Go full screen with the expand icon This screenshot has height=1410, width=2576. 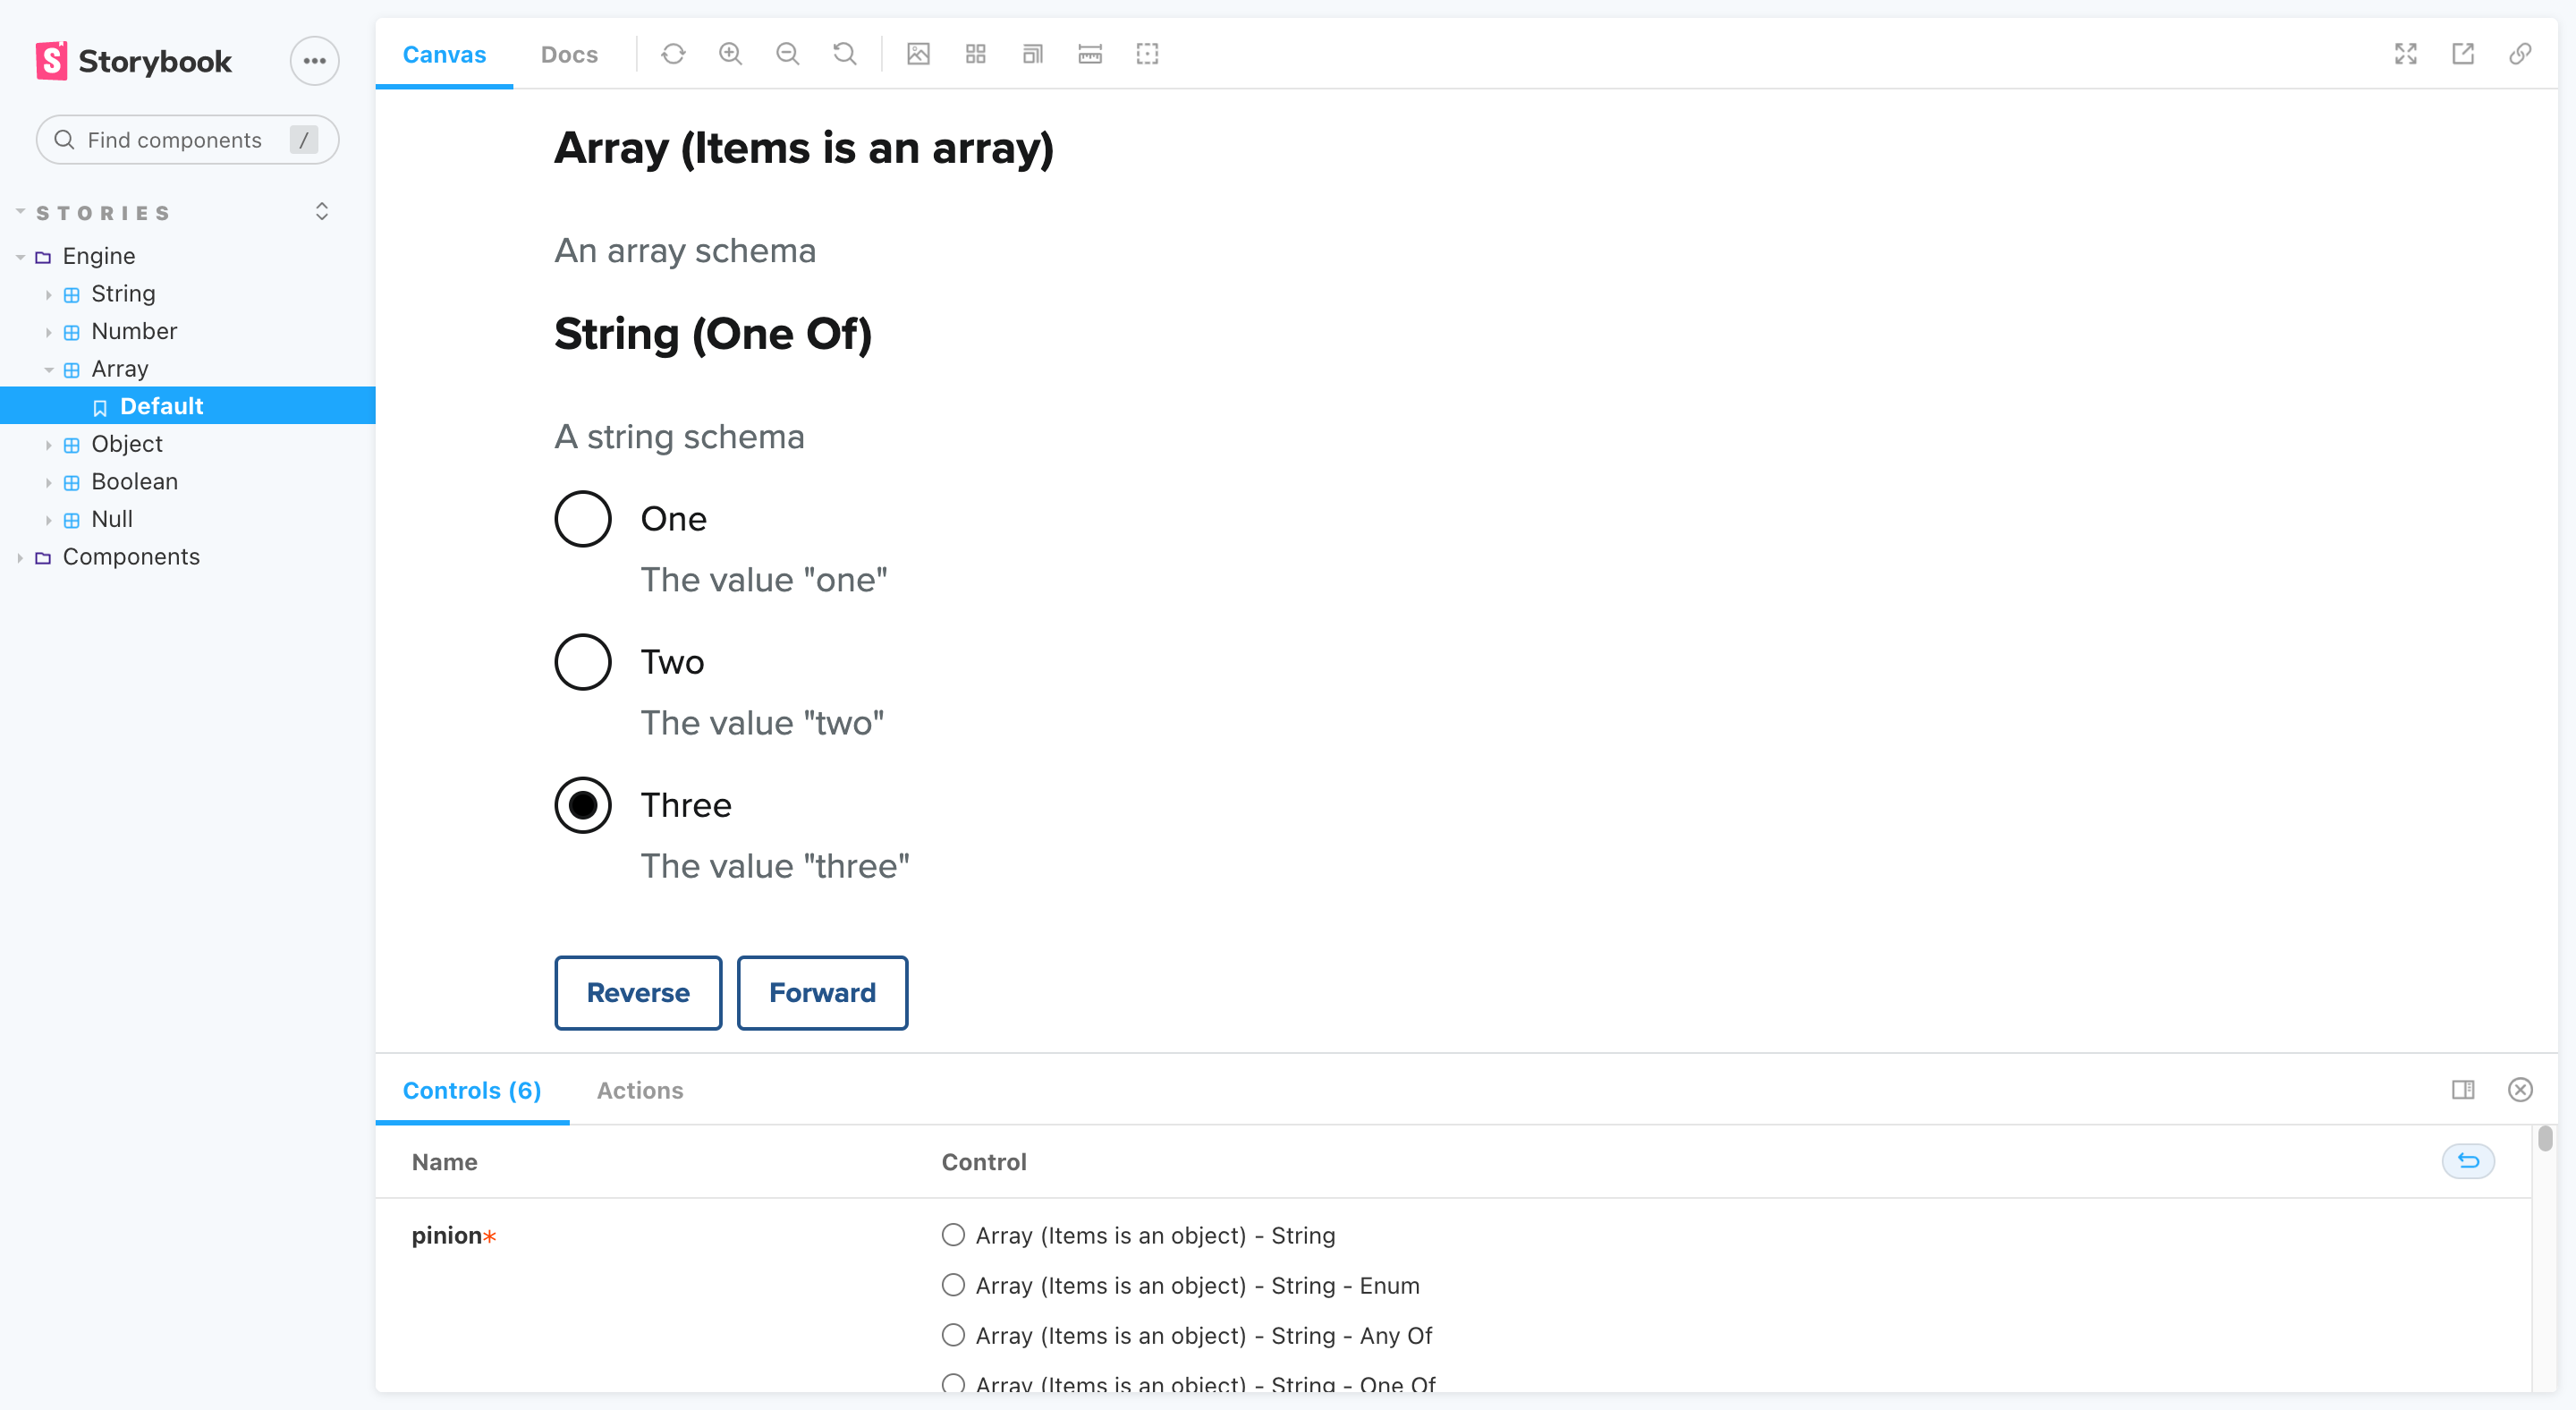[x=2406, y=54]
